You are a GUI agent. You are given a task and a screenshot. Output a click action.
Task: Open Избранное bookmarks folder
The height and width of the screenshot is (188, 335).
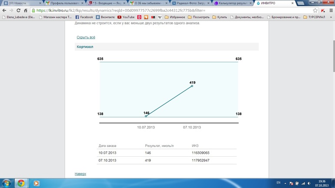175,17
